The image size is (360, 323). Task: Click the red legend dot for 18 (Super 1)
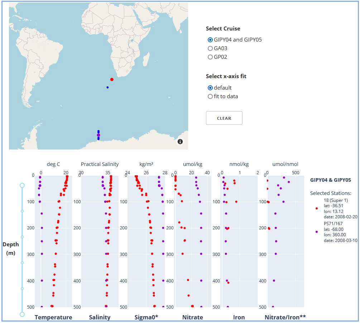(x=317, y=208)
